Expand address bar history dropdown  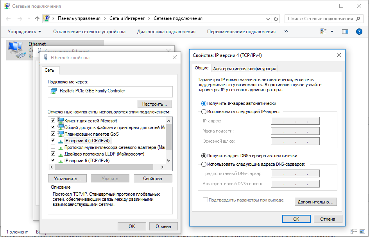[268, 19]
